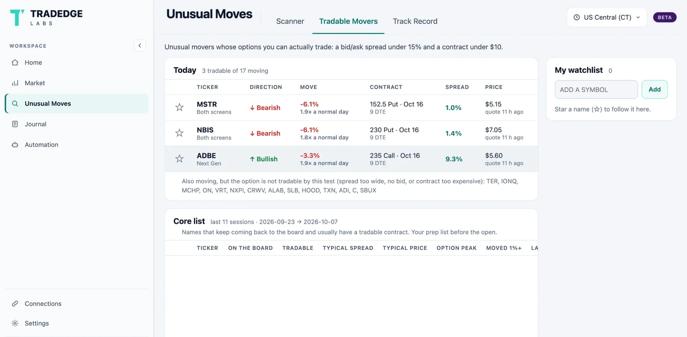Click the watchlist count of 0

(610, 71)
